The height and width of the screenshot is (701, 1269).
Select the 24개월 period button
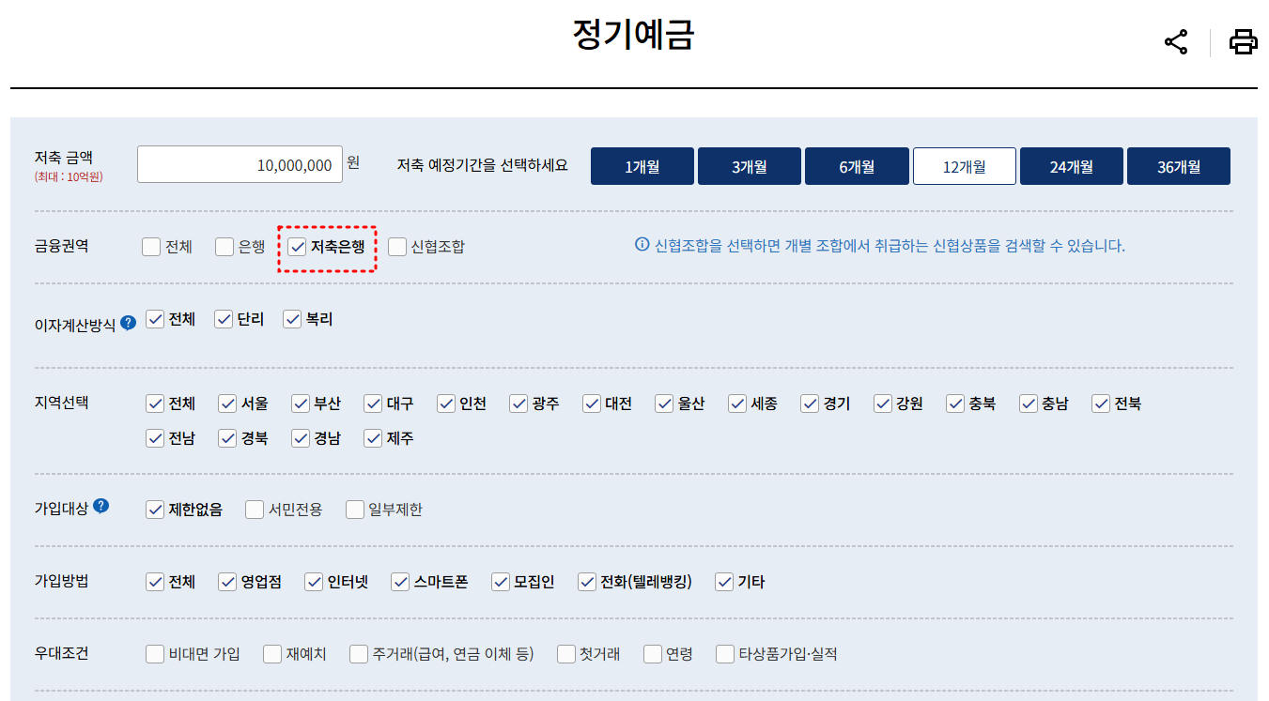pyautogui.click(x=1072, y=166)
